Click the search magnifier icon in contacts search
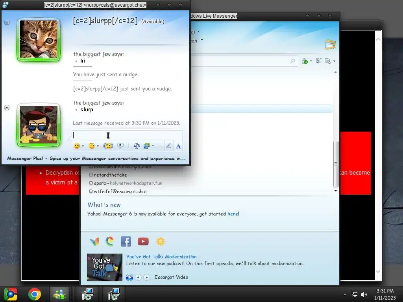This screenshot has height=302, width=403. pos(292,61)
